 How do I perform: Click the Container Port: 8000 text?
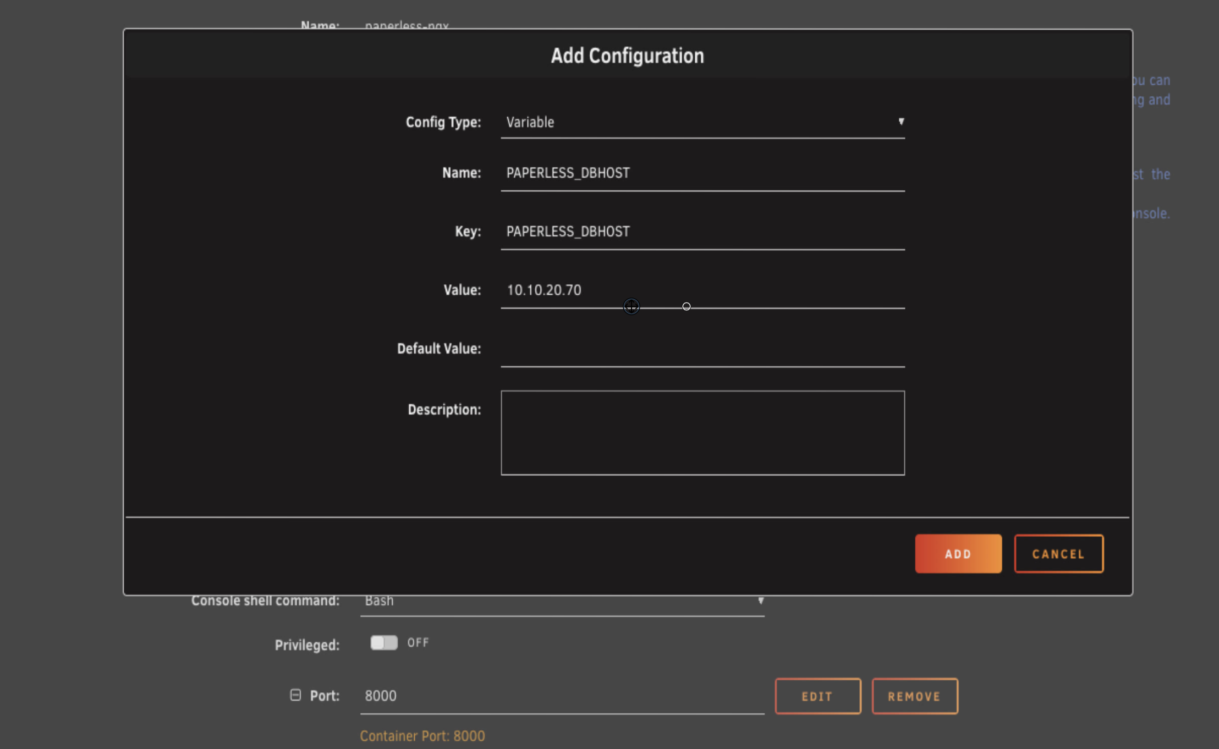coord(422,736)
